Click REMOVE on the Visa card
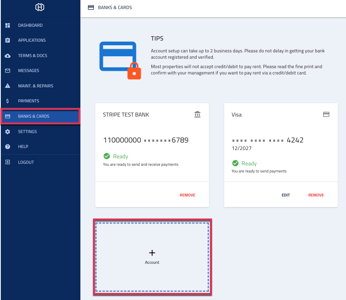 pos(316,195)
